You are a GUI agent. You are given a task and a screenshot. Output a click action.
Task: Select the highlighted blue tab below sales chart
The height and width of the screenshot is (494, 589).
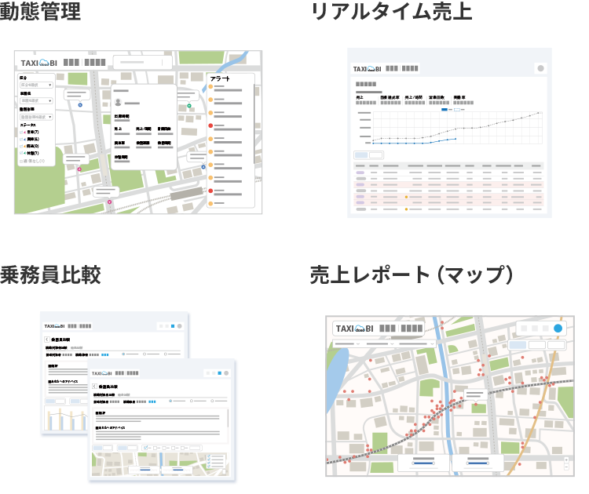(x=362, y=155)
